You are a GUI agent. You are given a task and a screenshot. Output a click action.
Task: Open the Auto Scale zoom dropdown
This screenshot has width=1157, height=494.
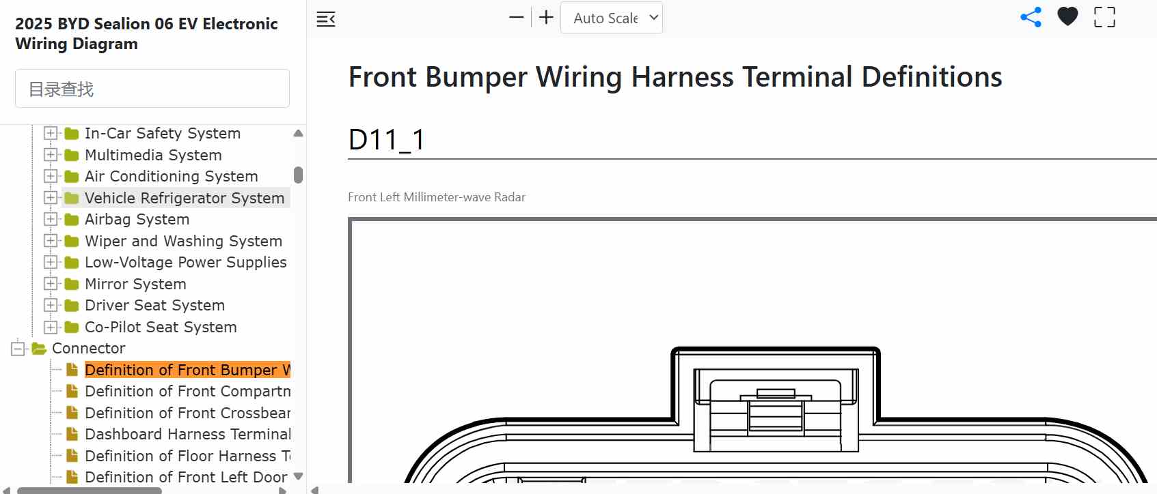(612, 18)
